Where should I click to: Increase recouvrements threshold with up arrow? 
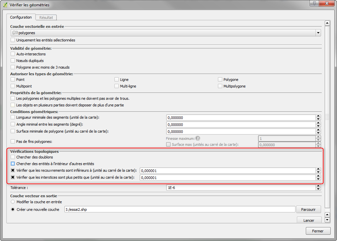pyautogui.click(x=318, y=169)
